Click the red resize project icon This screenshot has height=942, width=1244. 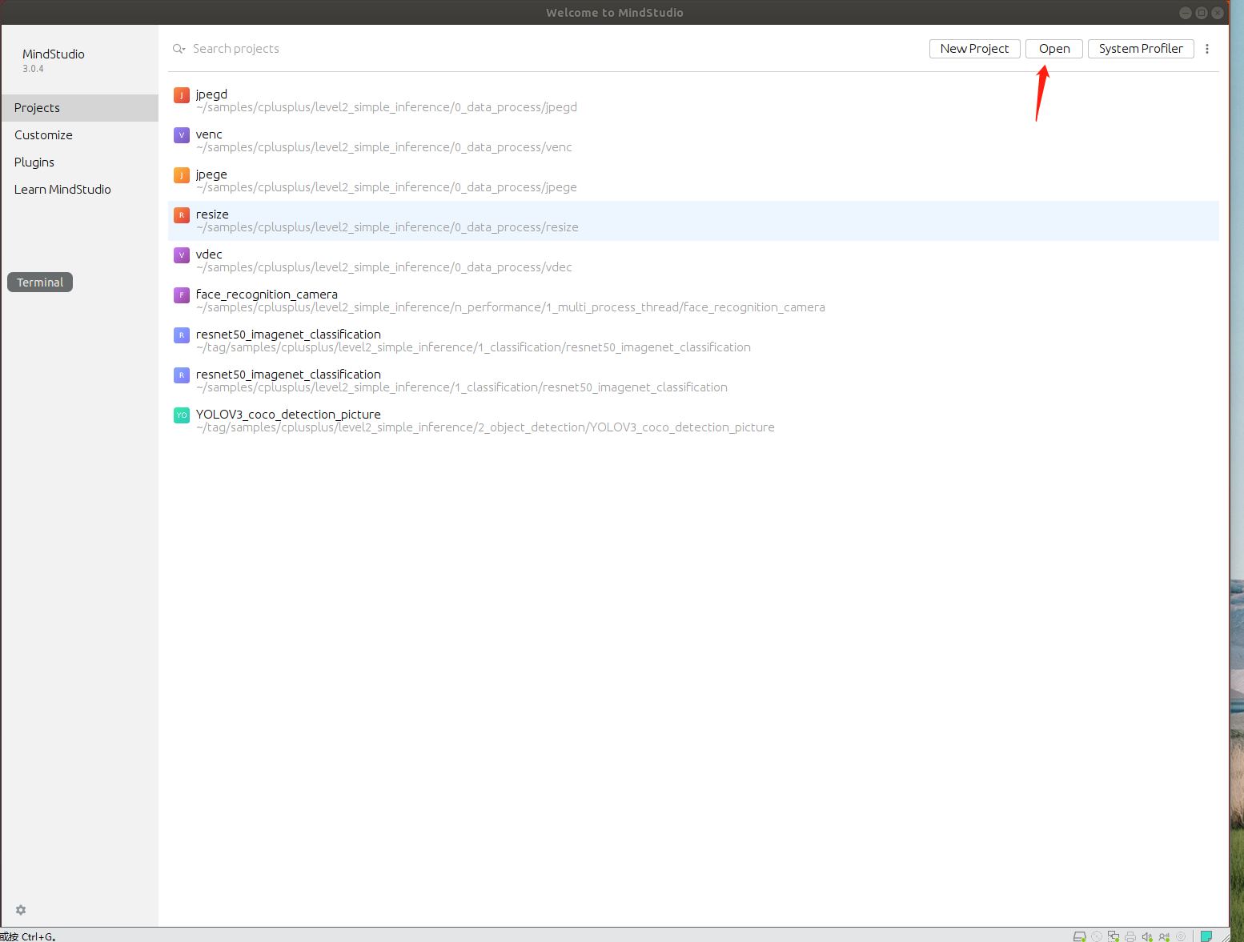182,215
